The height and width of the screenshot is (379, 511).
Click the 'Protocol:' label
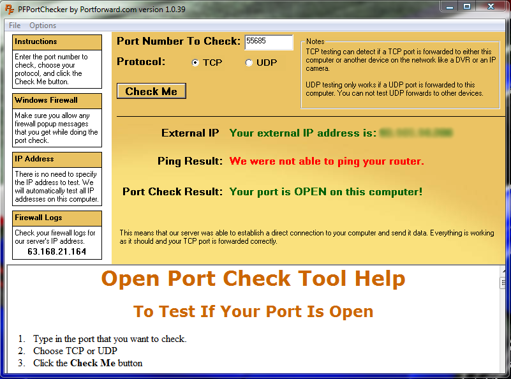tap(141, 62)
